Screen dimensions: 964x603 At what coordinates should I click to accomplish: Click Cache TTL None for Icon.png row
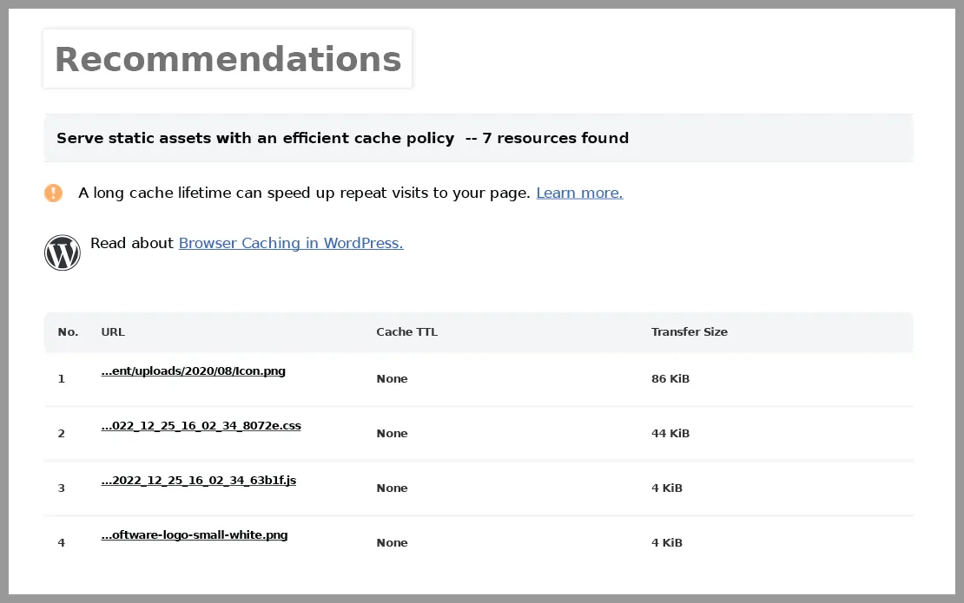pyautogui.click(x=392, y=379)
